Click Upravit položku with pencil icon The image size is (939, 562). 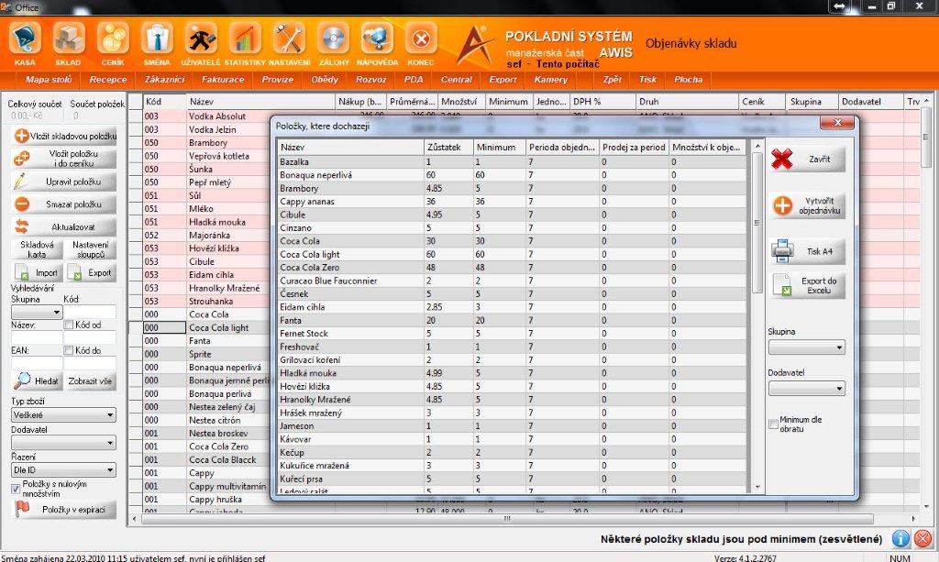(x=64, y=182)
